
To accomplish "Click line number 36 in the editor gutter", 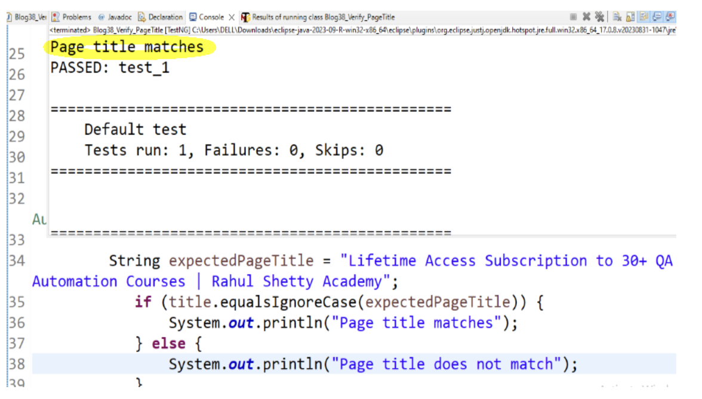I will click(x=16, y=323).
